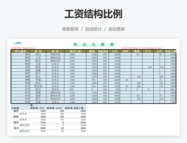Screen dimensions: 187x143
Task: Select employee number cell 016
Action: point(21,102)
